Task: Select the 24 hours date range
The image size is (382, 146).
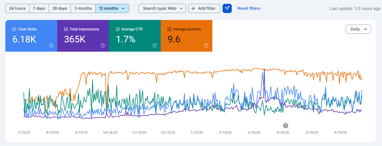Action: click(x=17, y=8)
